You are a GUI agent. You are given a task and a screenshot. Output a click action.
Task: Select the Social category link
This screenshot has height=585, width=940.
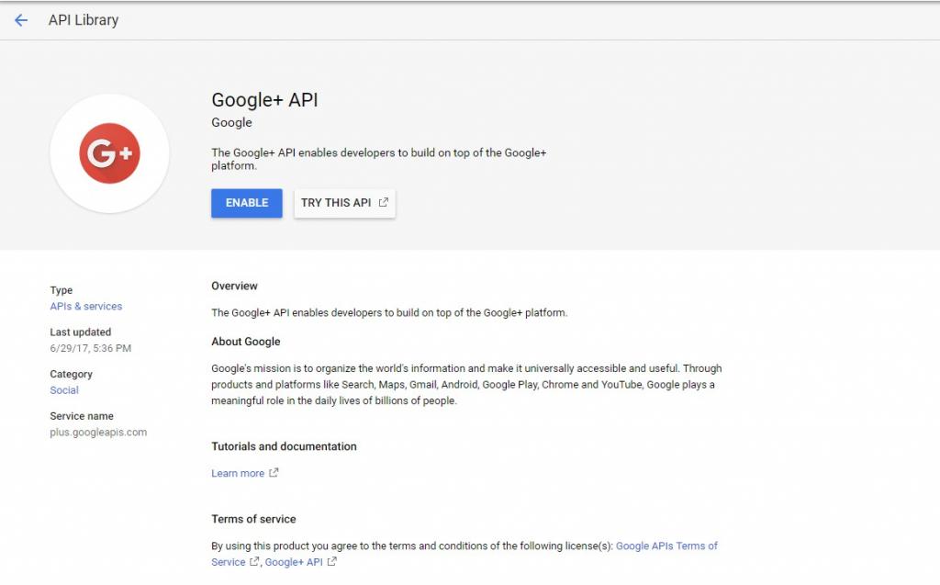click(64, 390)
